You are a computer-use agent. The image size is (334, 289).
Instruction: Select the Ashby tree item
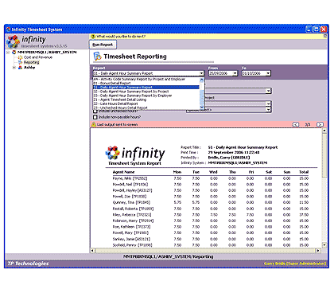29,68
